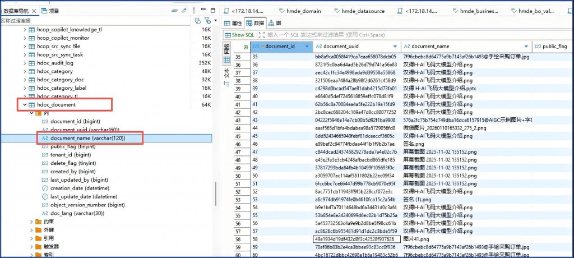
Task: Open document_uuid column filter dropdown
Action: 396,47
